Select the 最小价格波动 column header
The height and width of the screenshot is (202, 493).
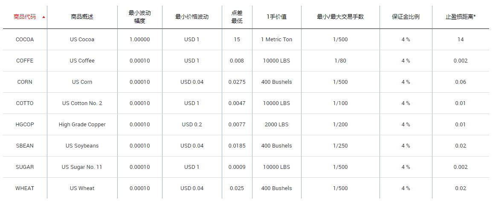click(192, 17)
